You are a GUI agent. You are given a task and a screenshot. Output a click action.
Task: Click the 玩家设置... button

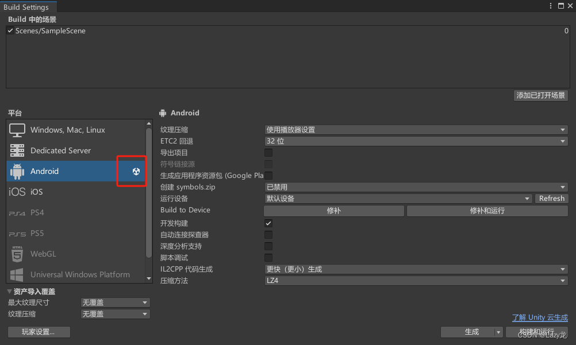pyautogui.click(x=39, y=332)
